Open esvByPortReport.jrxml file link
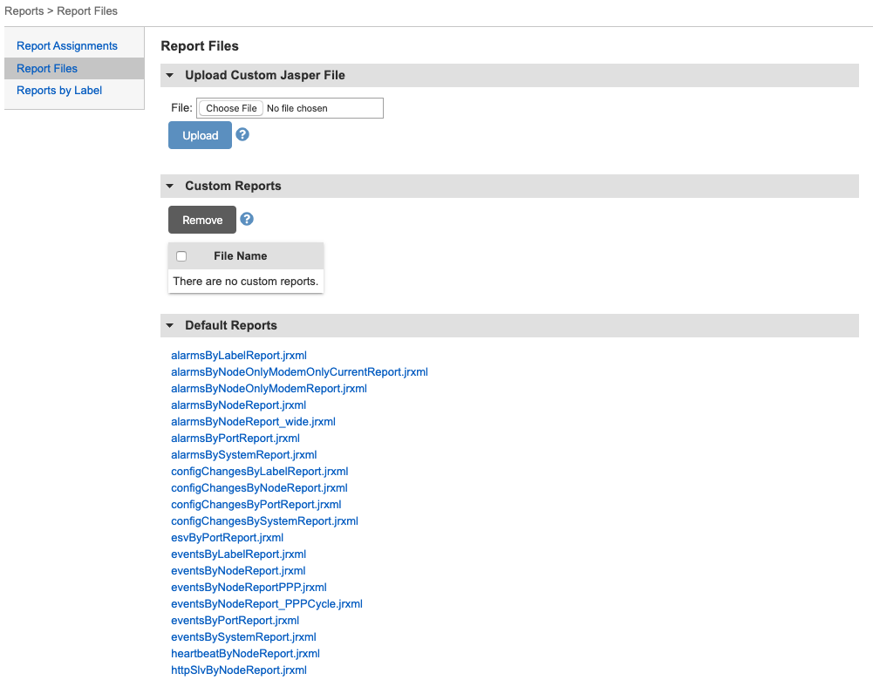 227,538
